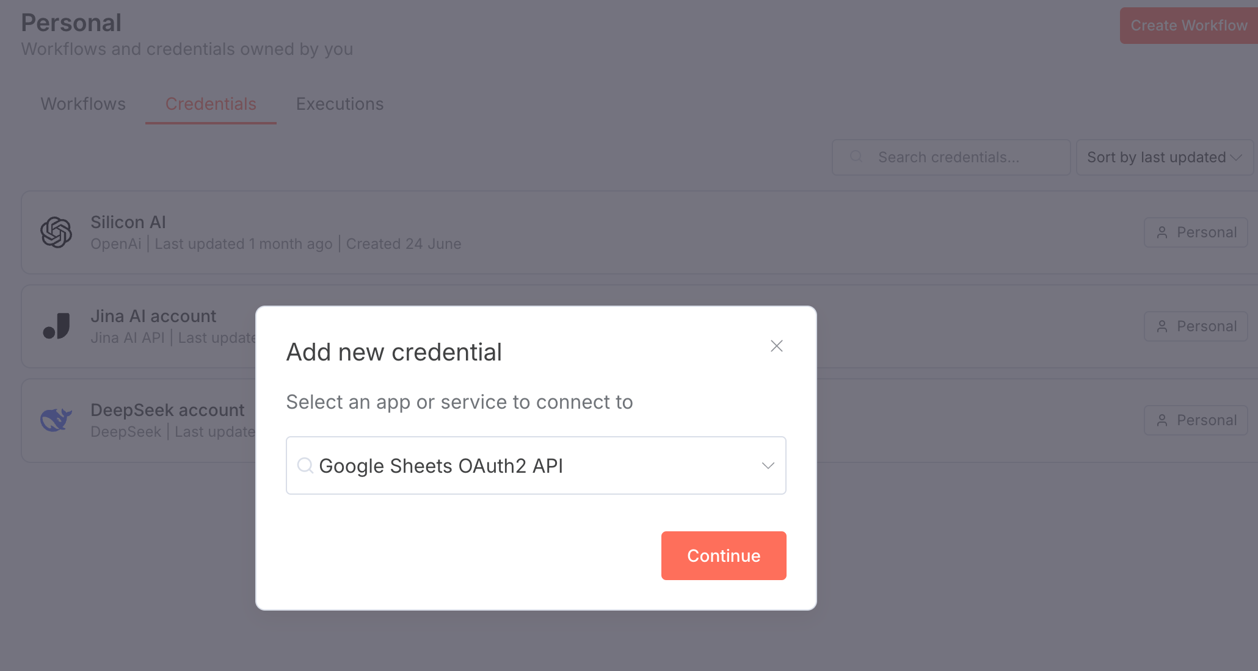Click the person icon on DeepSeek's Personal badge
The height and width of the screenshot is (671, 1258).
pyautogui.click(x=1162, y=420)
